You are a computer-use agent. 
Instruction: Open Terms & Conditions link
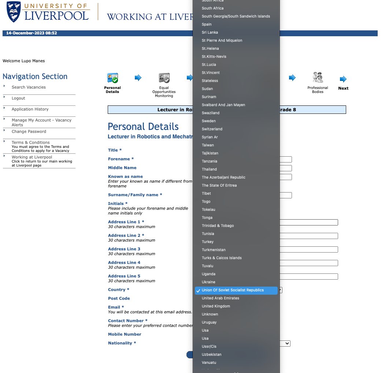click(x=31, y=142)
